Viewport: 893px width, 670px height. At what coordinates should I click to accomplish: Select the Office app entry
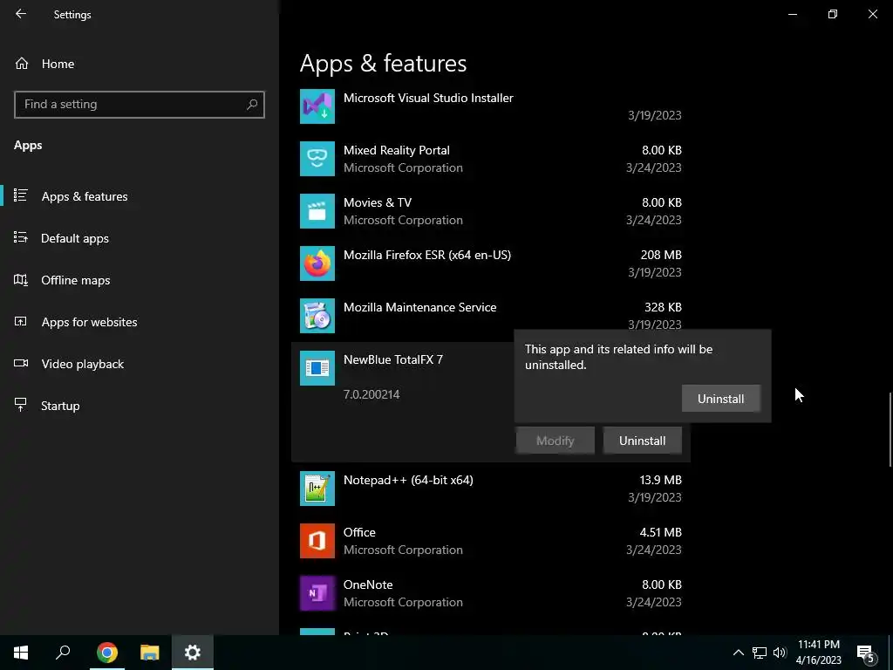[490, 541]
